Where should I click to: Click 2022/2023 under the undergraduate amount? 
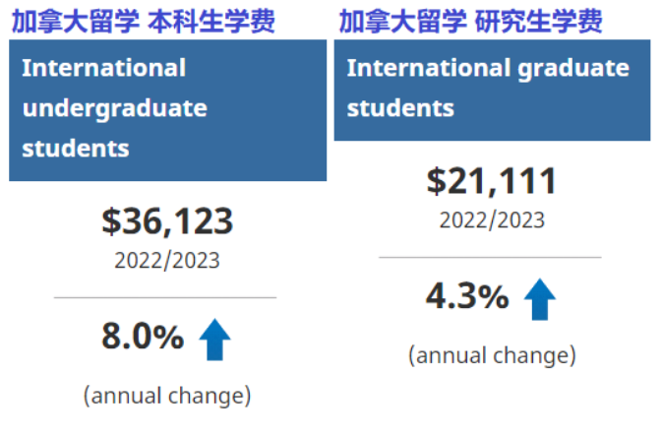point(167,260)
